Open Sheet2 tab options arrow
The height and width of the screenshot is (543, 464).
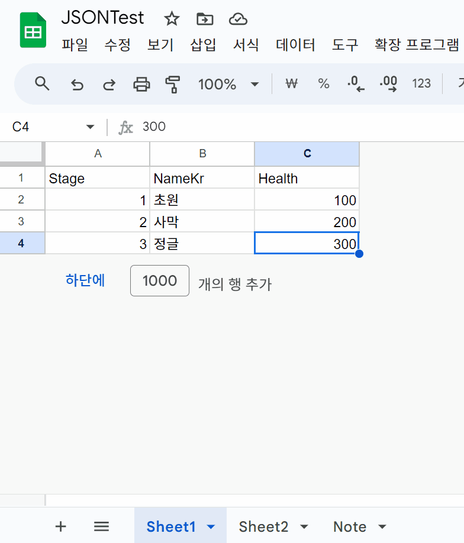(x=304, y=527)
